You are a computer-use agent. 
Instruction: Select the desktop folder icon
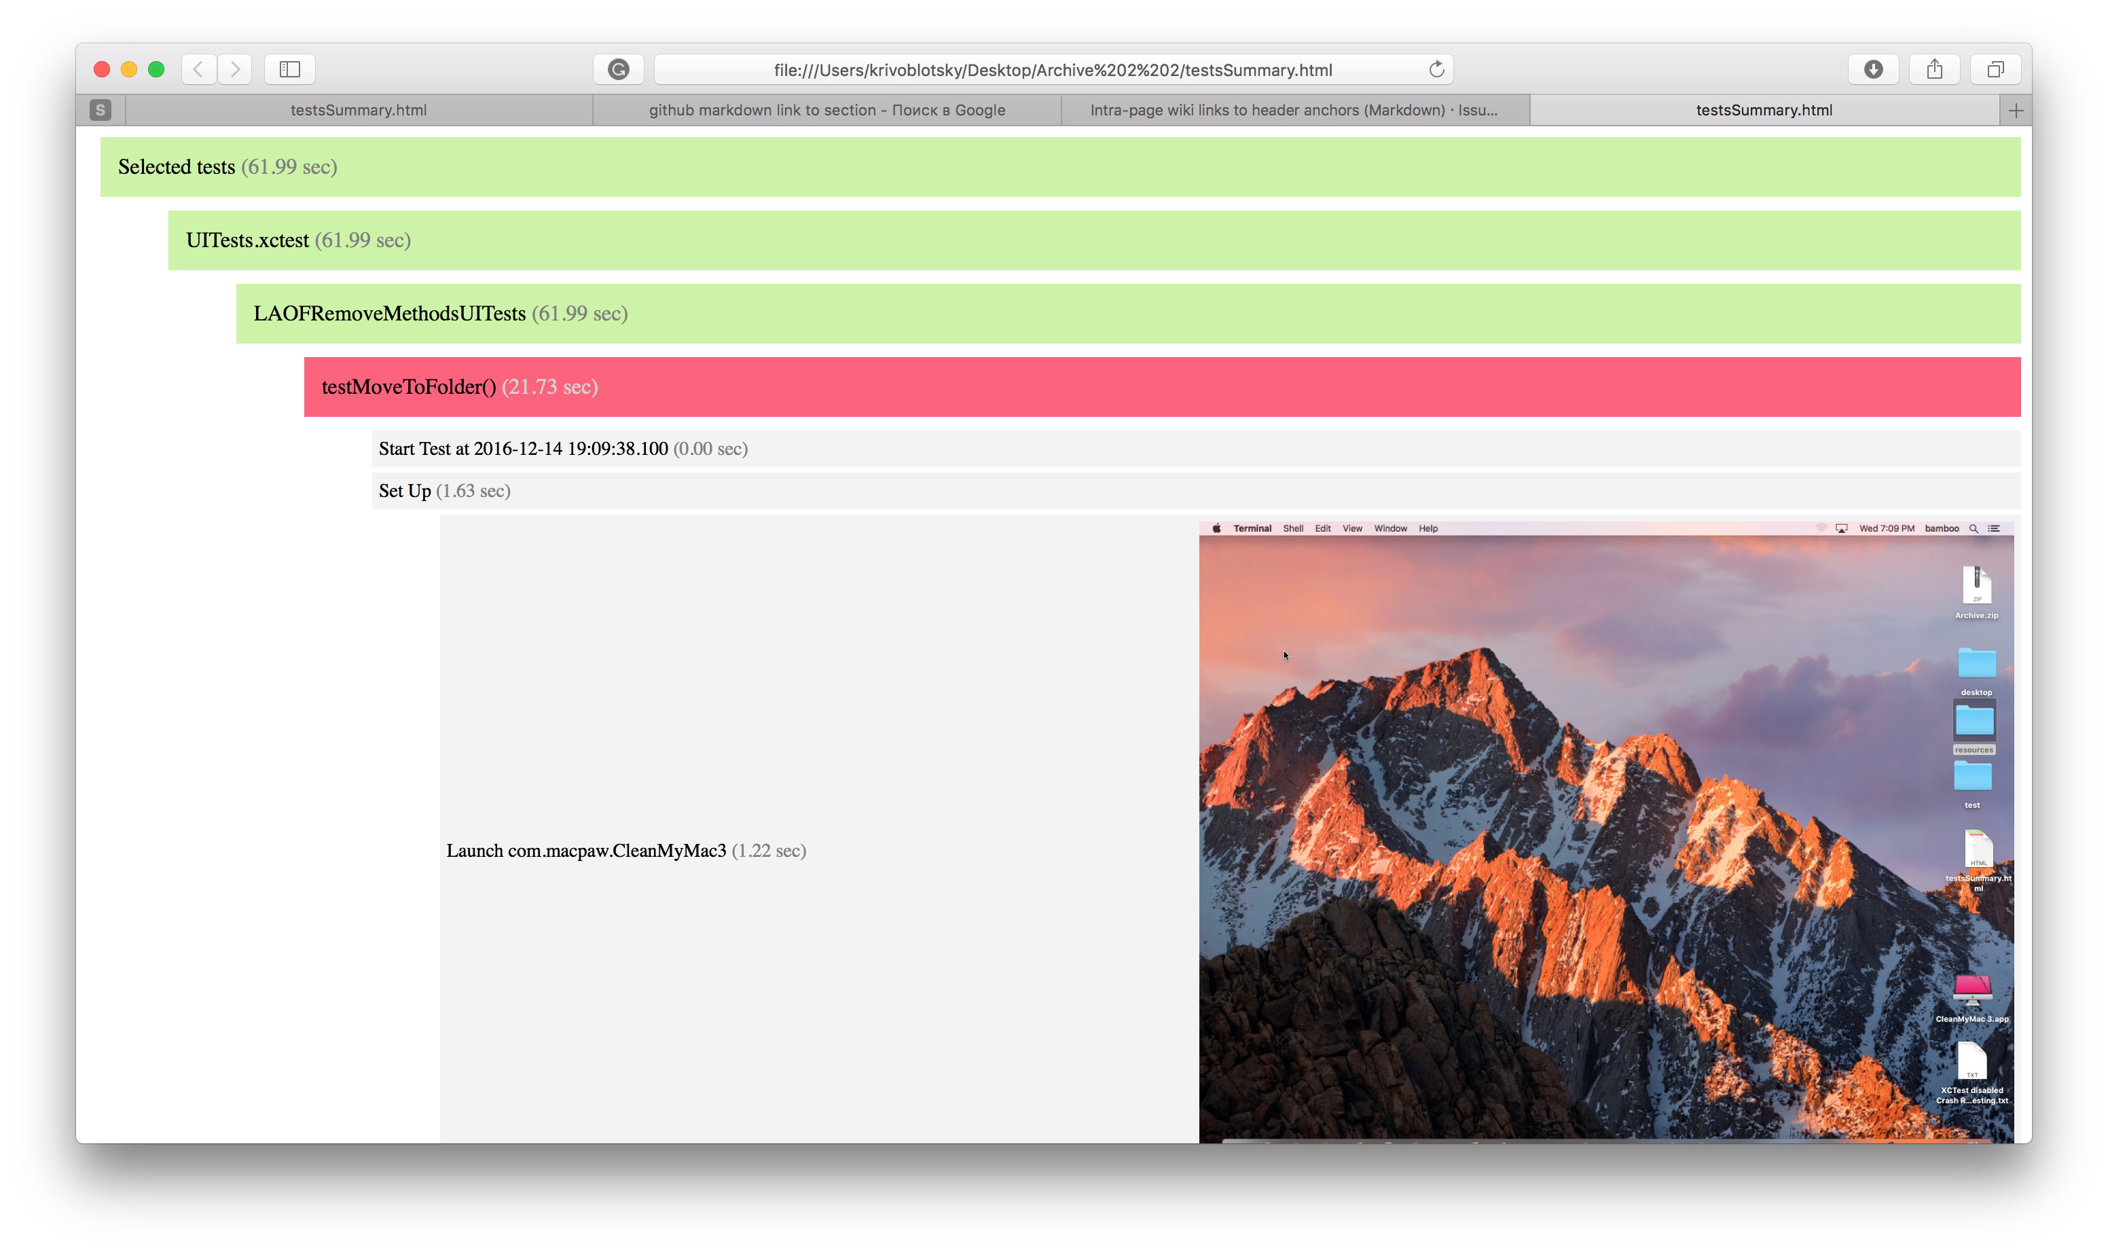(x=1976, y=671)
